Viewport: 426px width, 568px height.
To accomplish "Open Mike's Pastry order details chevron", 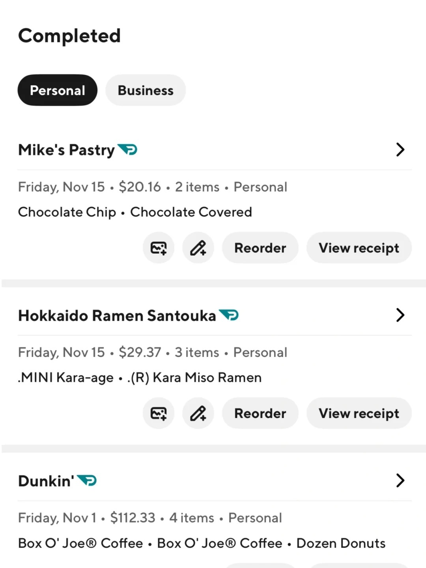I will point(400,149).
